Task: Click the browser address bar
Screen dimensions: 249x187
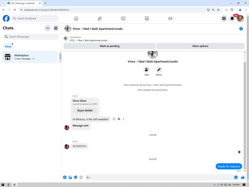Action: 113,10
